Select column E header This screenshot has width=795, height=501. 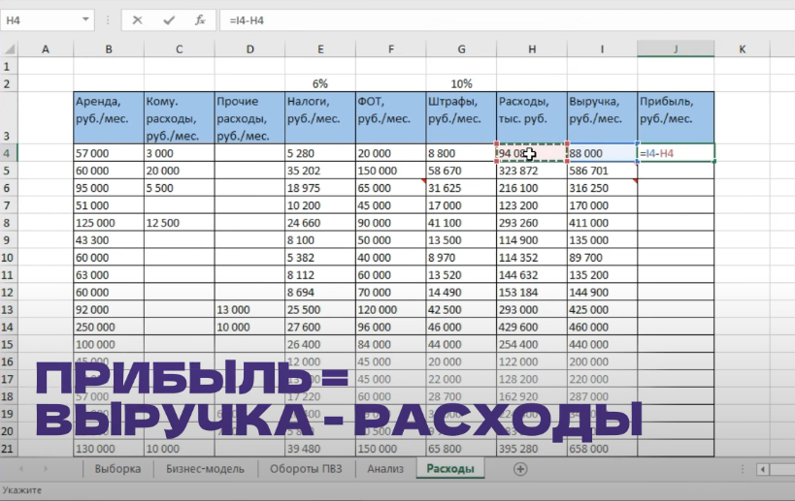point(320,49)
